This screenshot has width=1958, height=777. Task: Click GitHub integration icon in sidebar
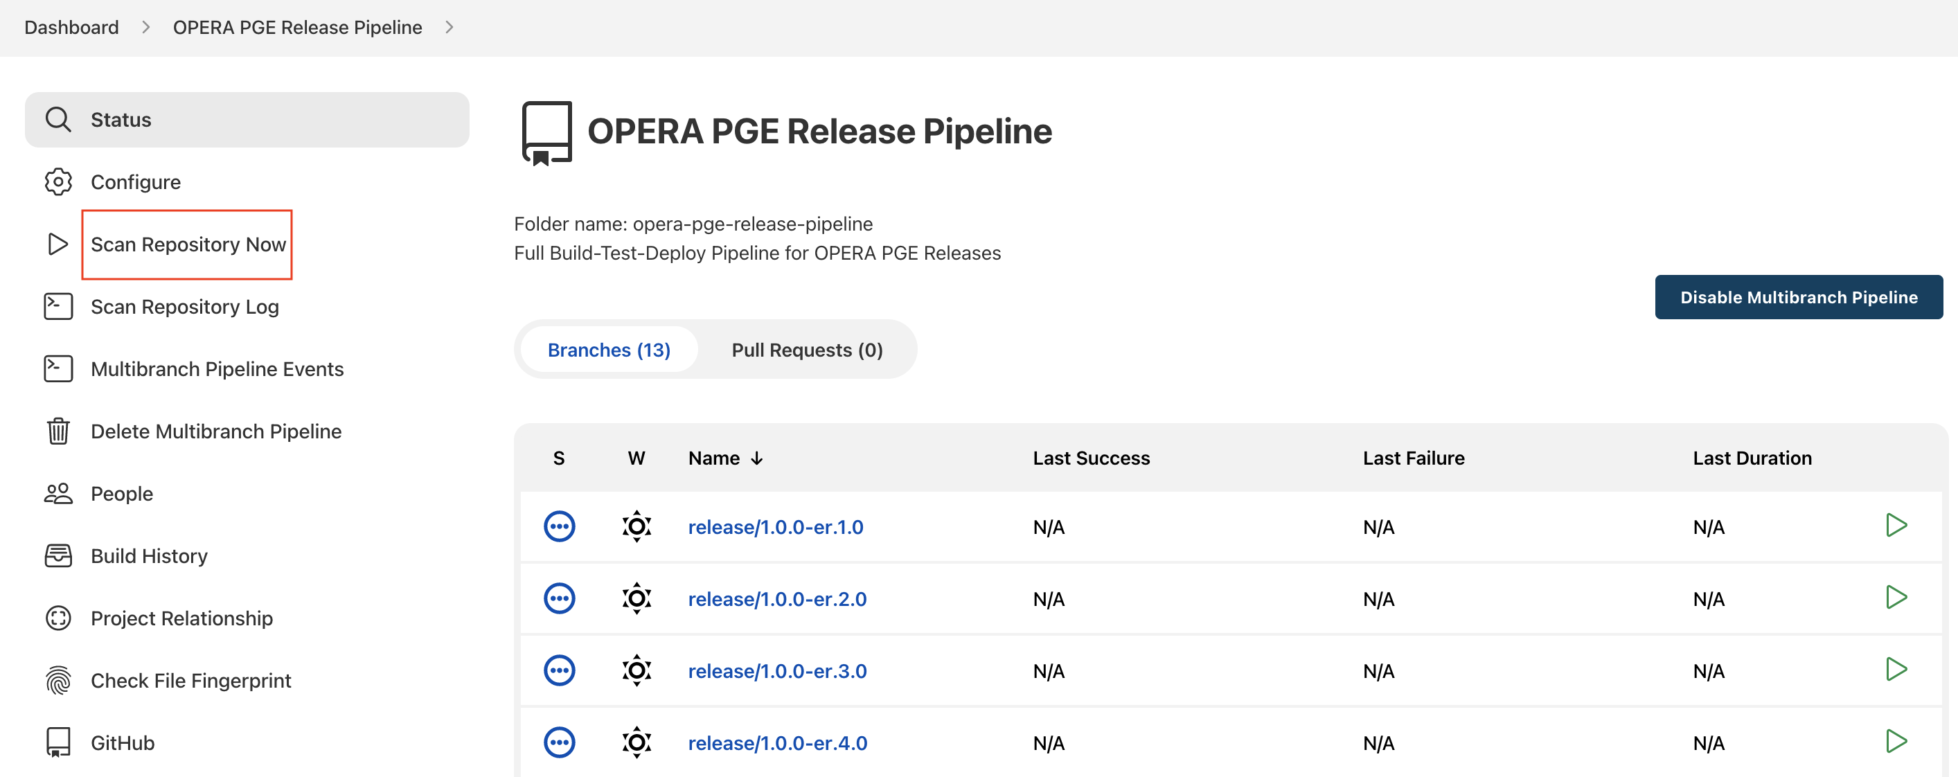coord(57,742)
